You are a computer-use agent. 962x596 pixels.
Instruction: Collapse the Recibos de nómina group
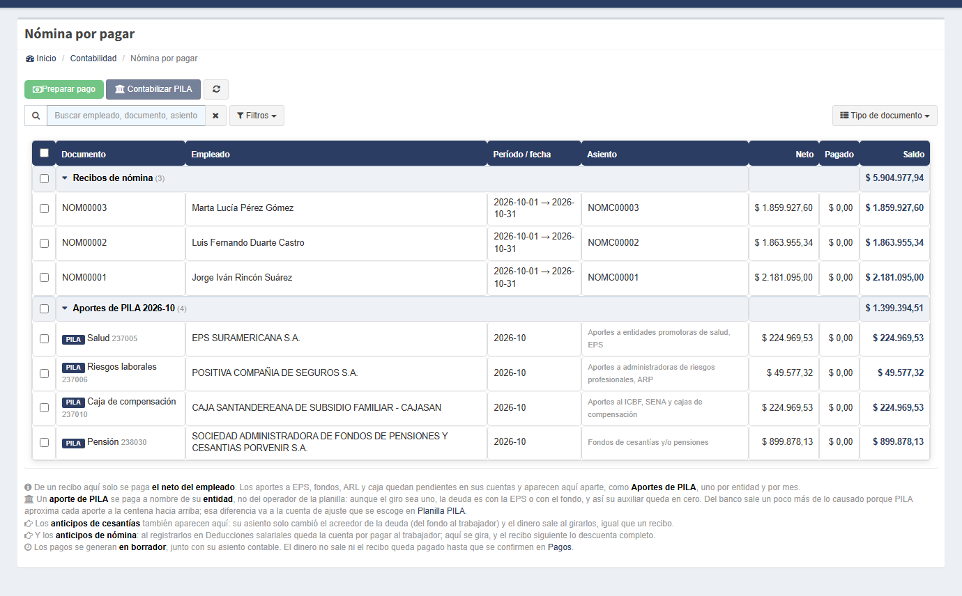click(65, 178)
